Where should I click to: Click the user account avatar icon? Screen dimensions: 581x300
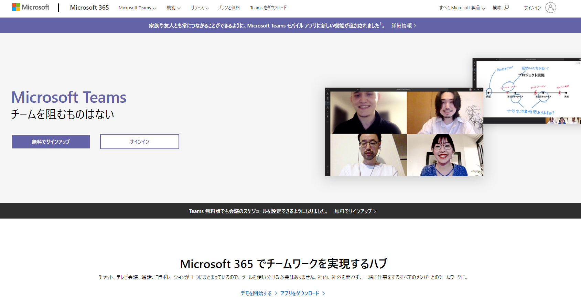click(x=550, y=8)
